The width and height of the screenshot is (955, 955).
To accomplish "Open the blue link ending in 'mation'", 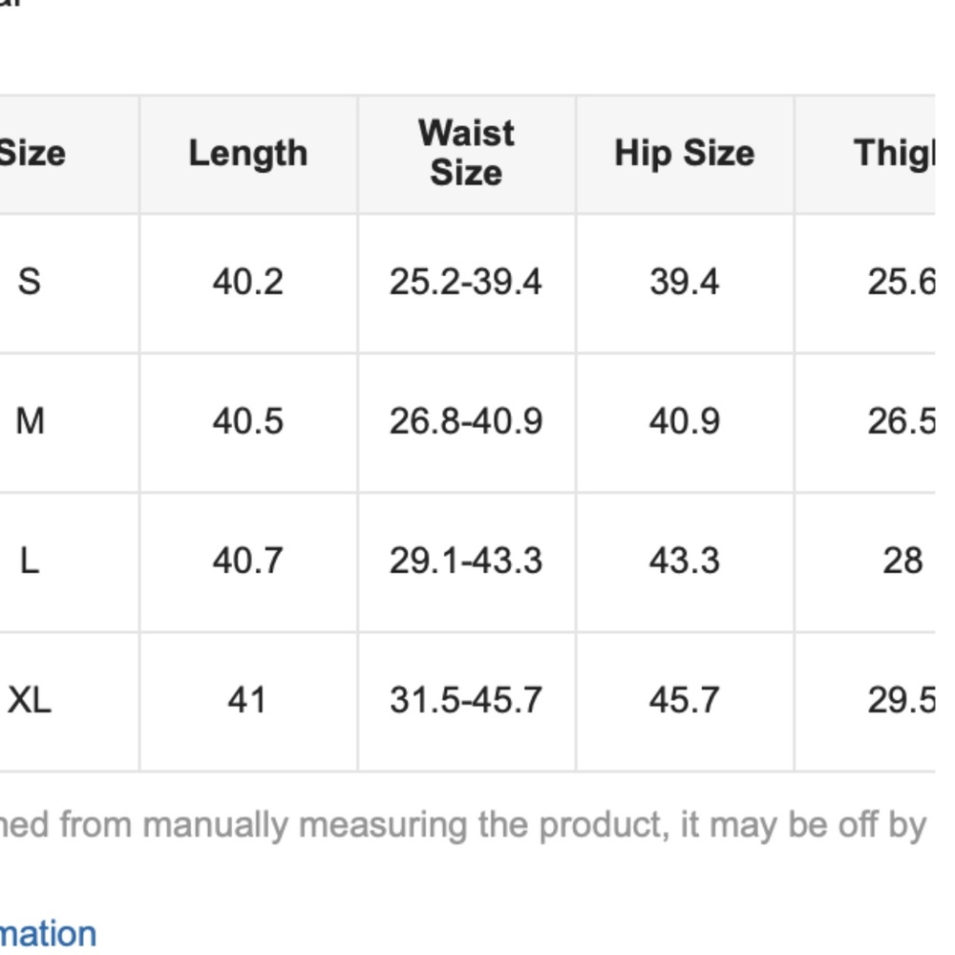I will (48, 933).
